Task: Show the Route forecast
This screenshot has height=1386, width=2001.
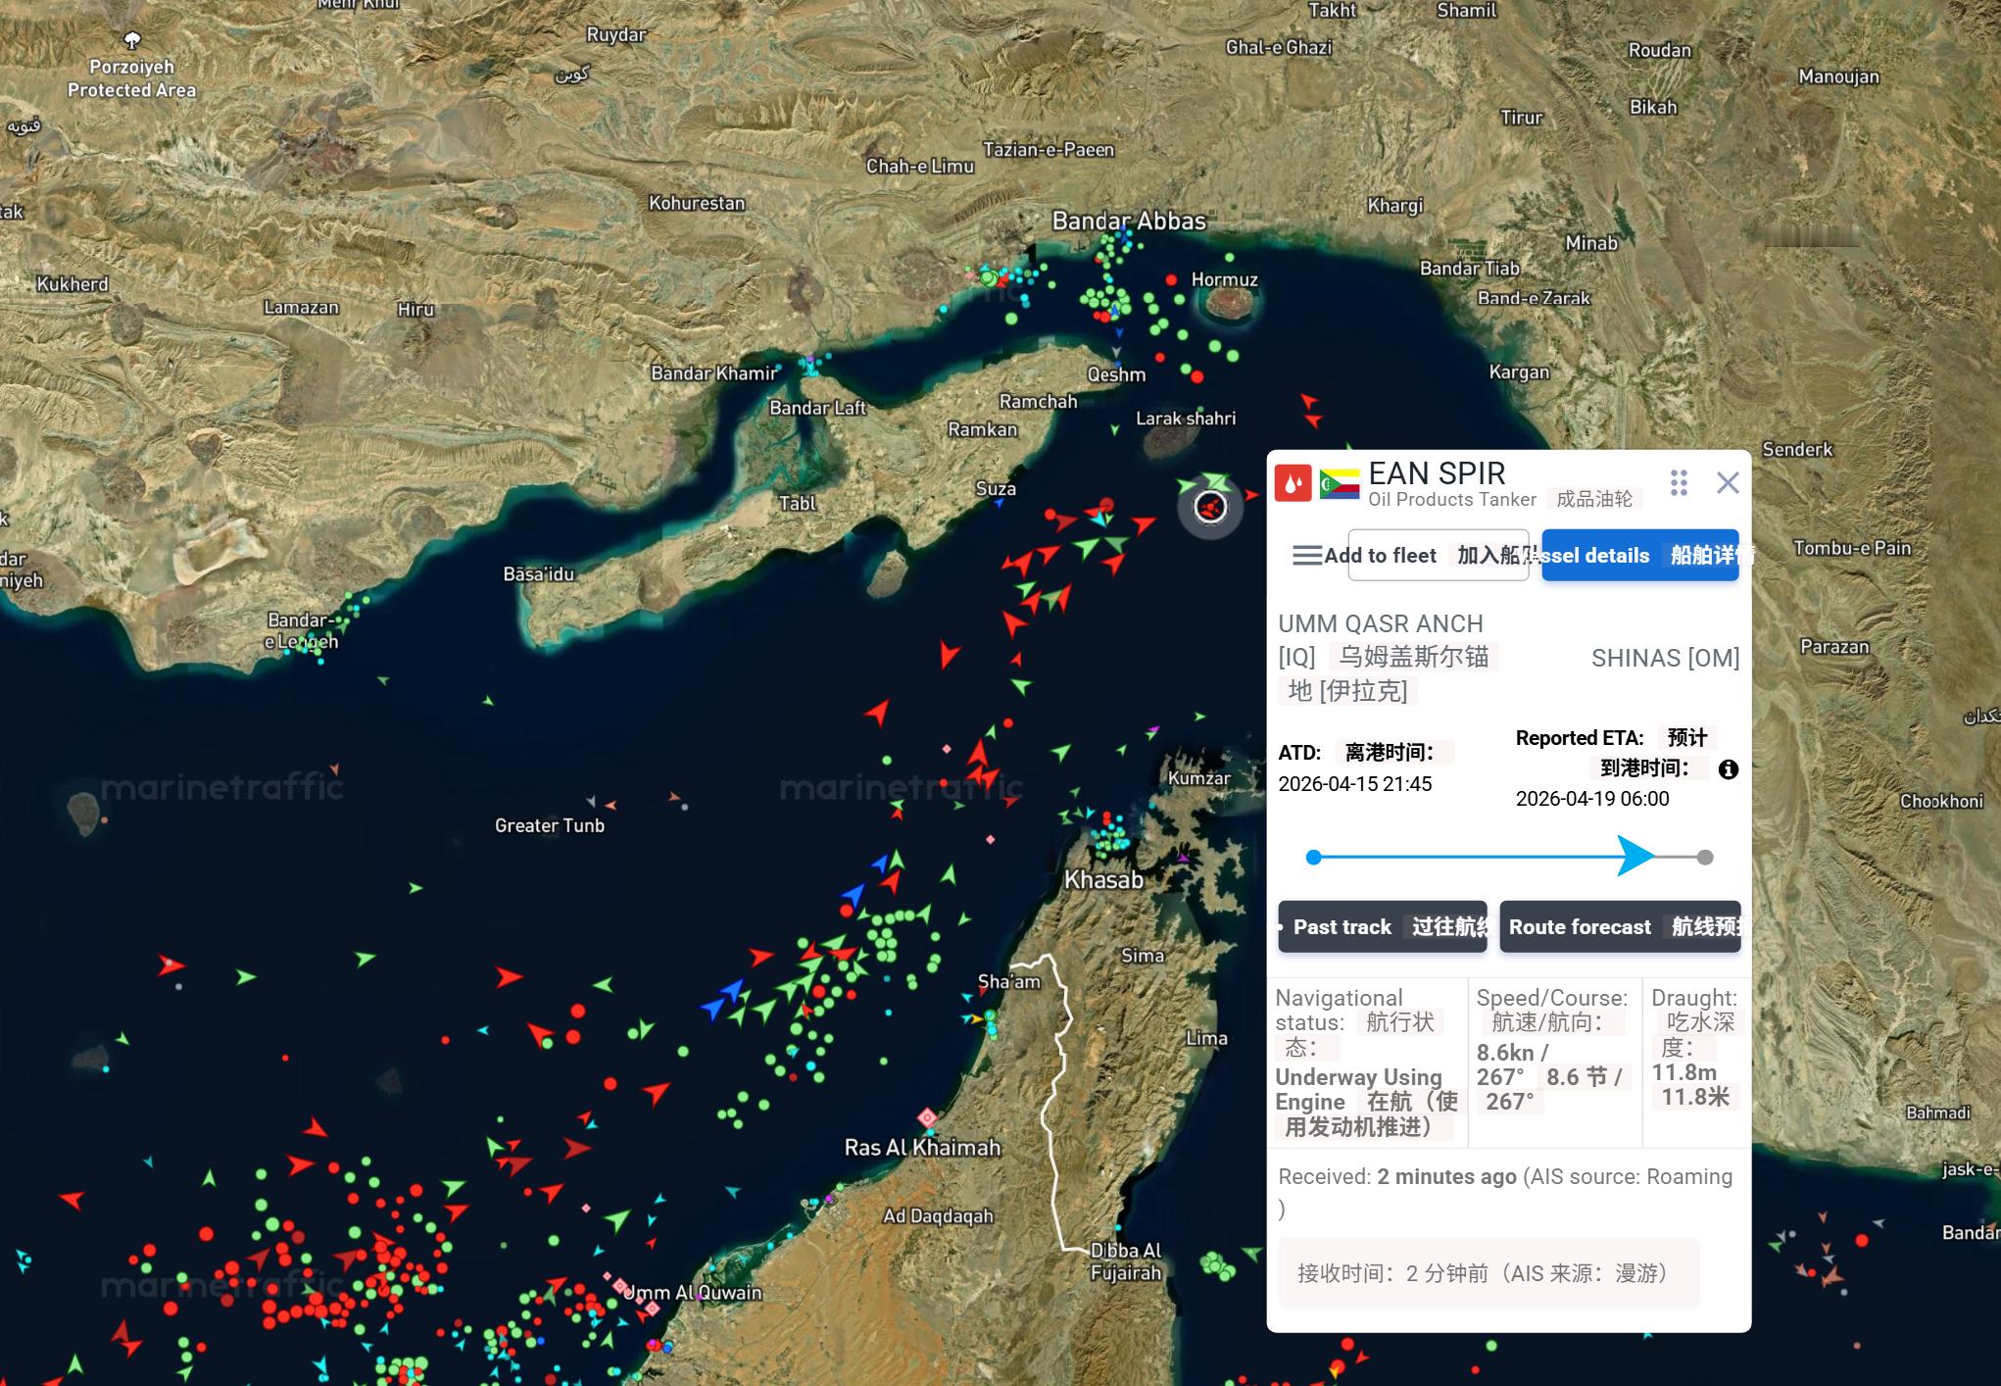Action: (1620, 926)
